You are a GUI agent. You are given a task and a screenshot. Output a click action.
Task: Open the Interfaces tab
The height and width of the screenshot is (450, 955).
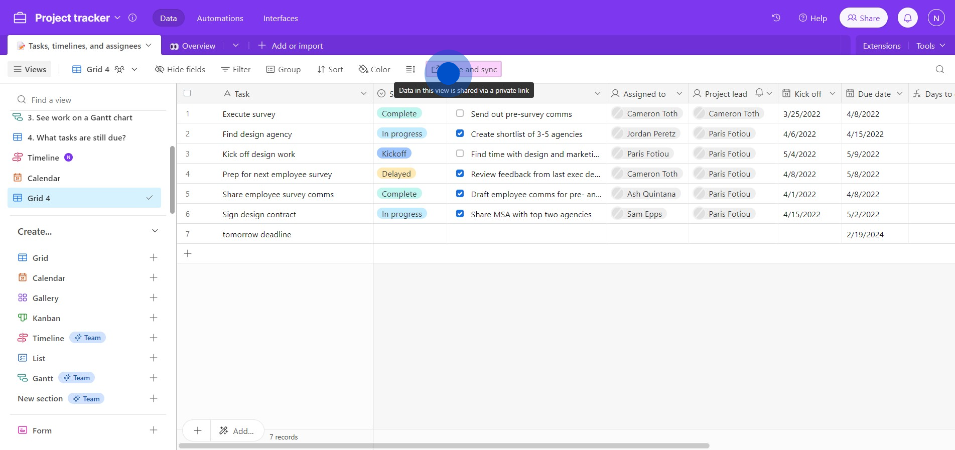click(280, 18)
